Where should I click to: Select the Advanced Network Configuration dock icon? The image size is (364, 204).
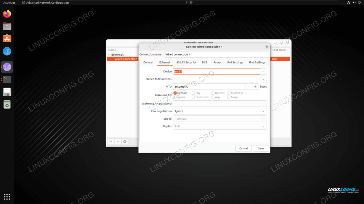click(7, 67)
